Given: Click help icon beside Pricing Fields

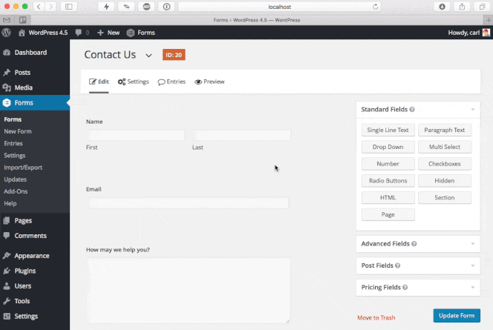Looking at the screenshot, I should point(405,287).
